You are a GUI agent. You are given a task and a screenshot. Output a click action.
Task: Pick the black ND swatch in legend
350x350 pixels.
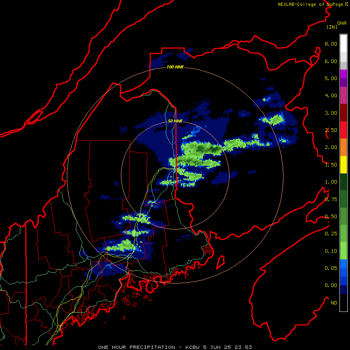[343, 303]
